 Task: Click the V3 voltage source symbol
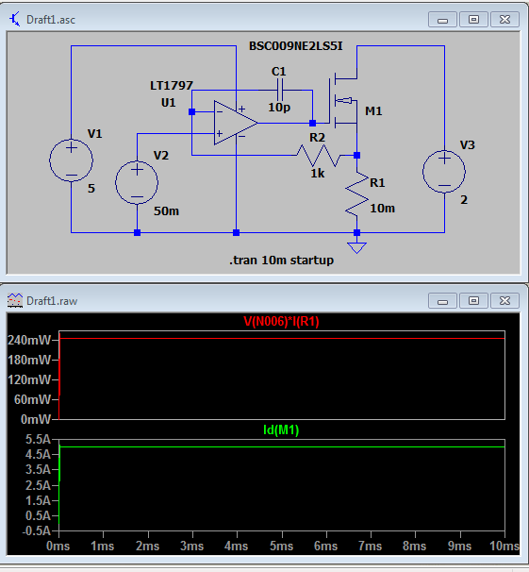pos(444,172)
